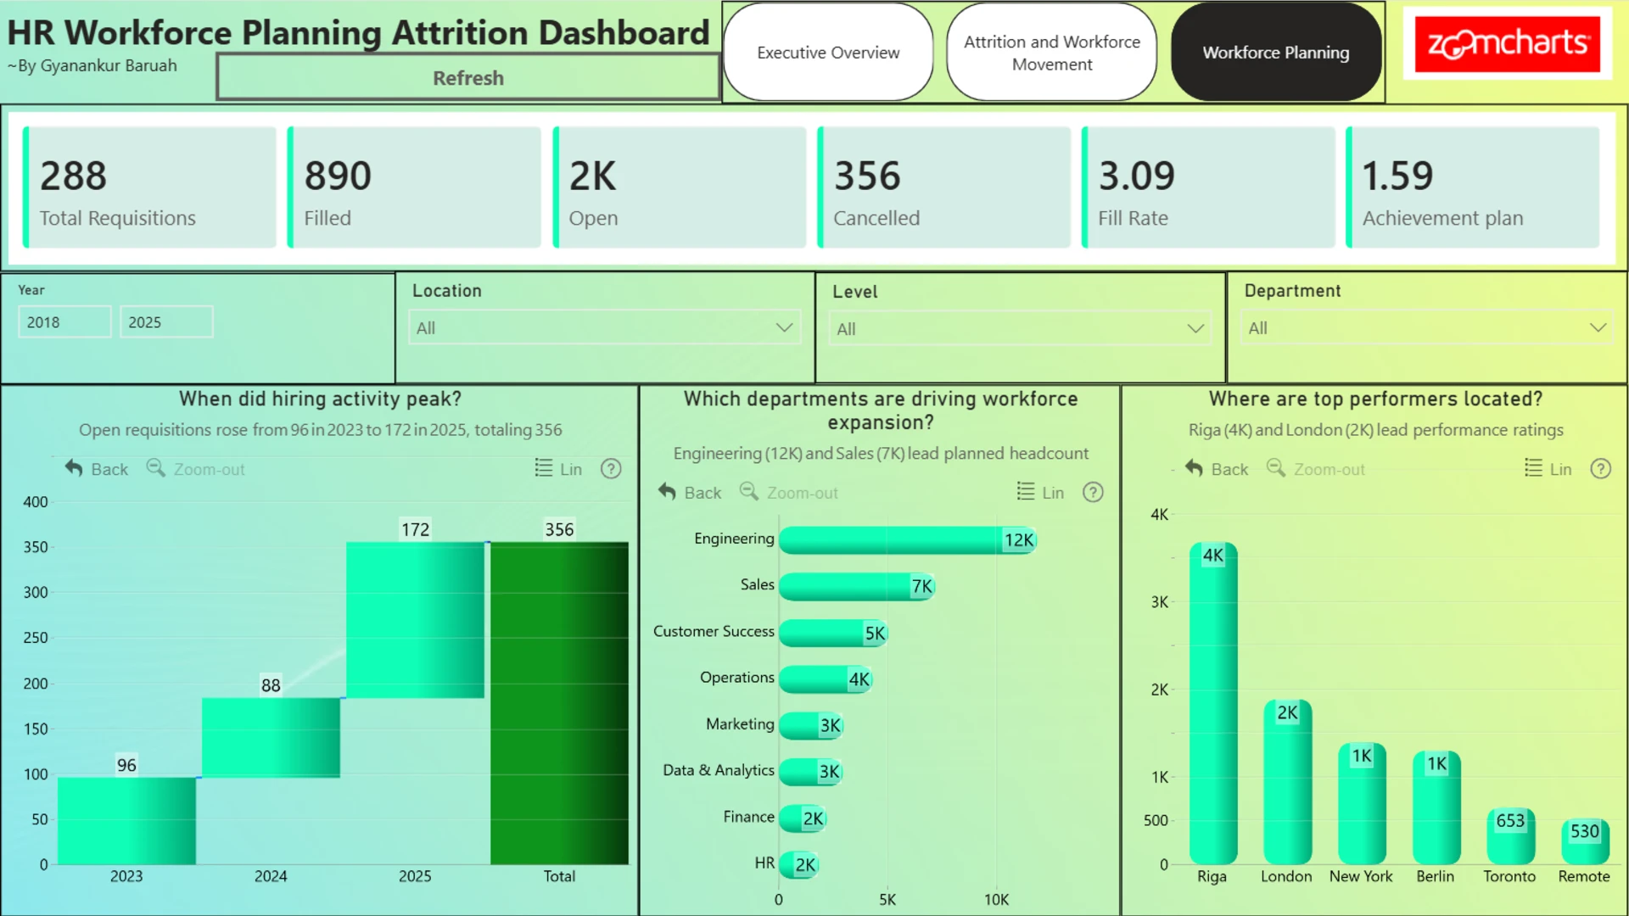1629x916 pixels.
Task: Switch to Executive Overview tab
Action: (828, 53)
